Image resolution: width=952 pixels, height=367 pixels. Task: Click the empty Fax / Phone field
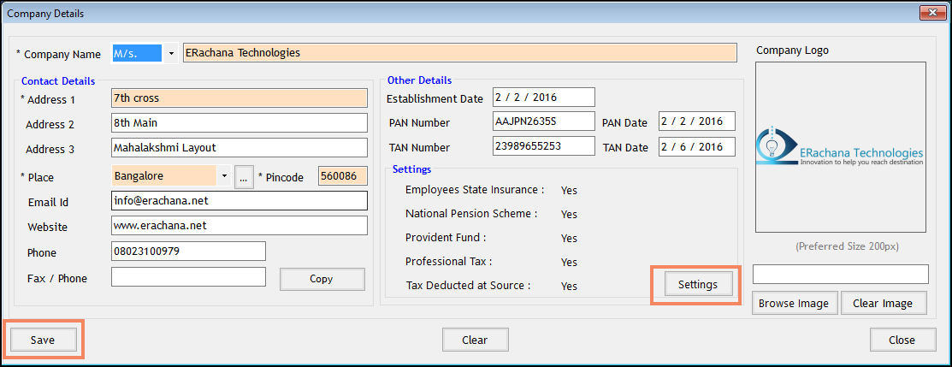[188, 276]
